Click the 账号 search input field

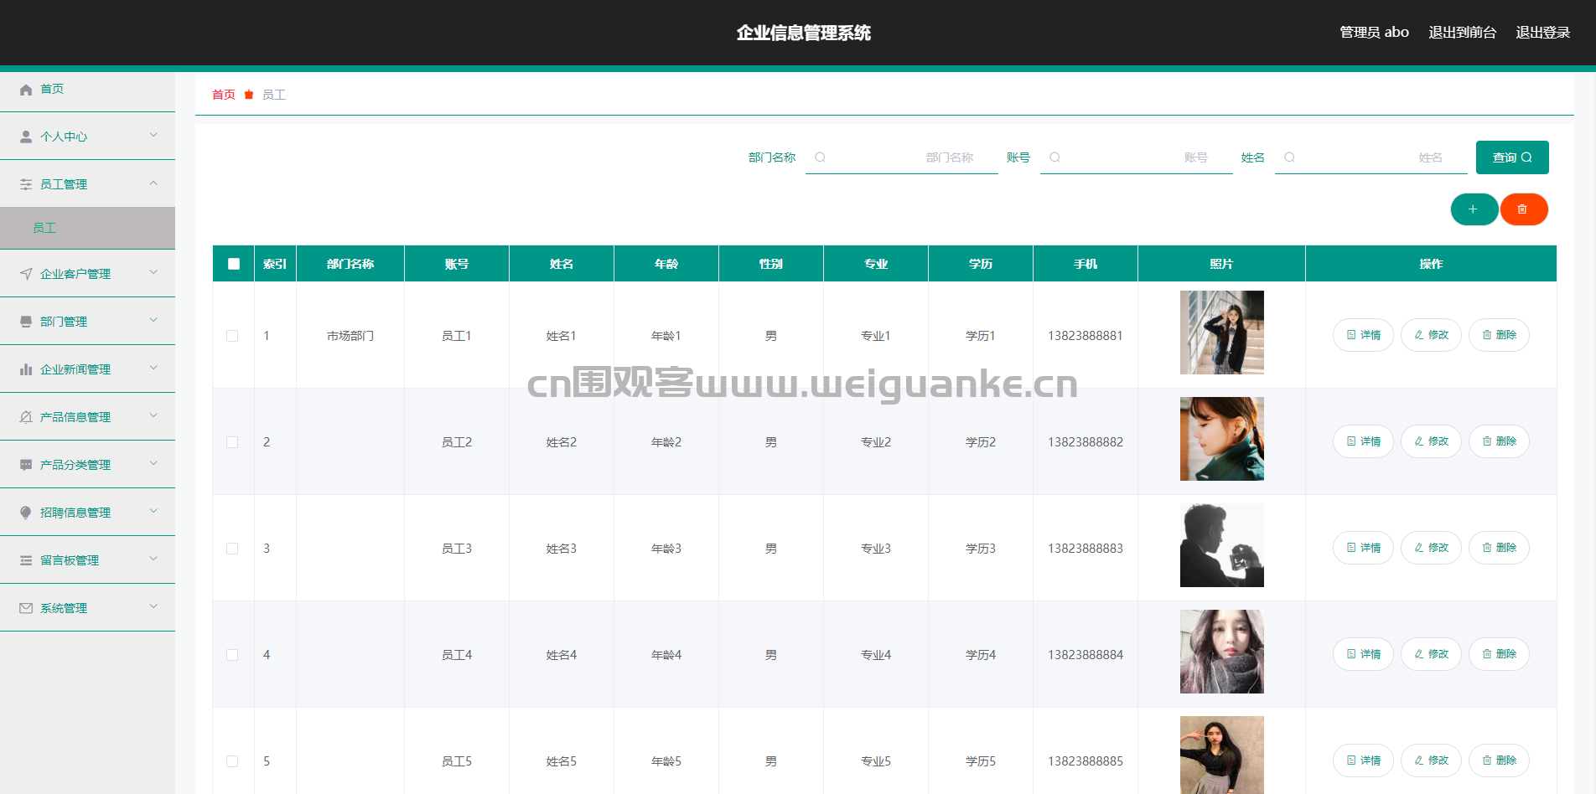pos(1137,157)
